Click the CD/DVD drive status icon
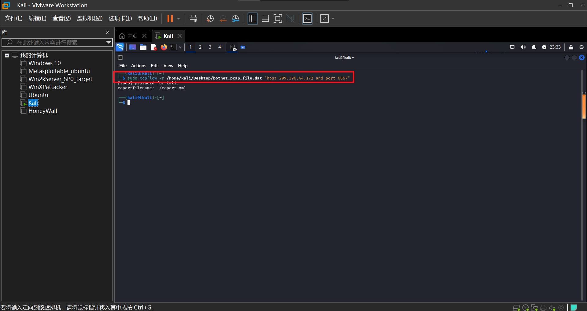587x311 pixels. [x=526, y=308]
